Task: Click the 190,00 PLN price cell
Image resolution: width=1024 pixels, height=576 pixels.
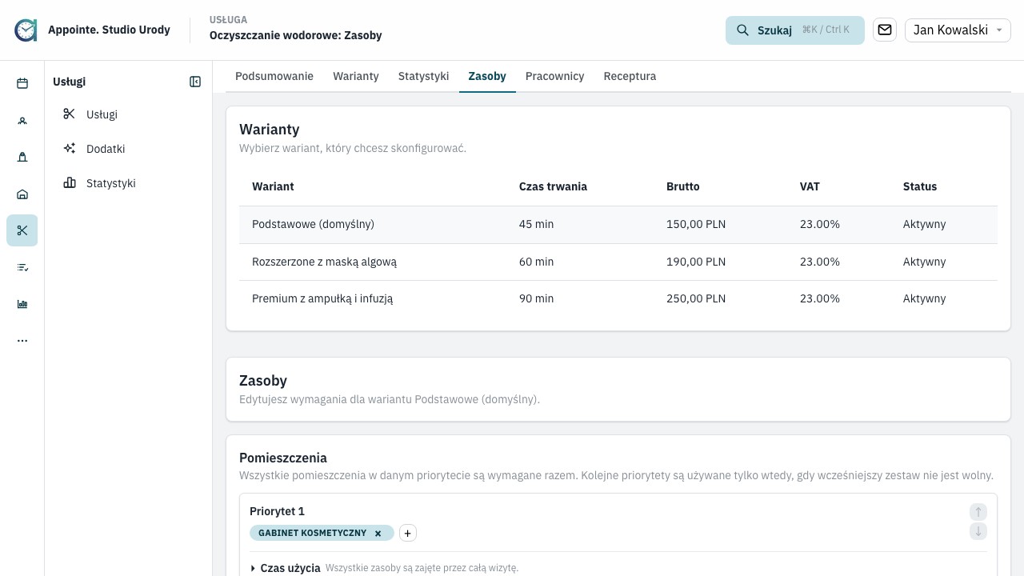Action: (696, 262)
